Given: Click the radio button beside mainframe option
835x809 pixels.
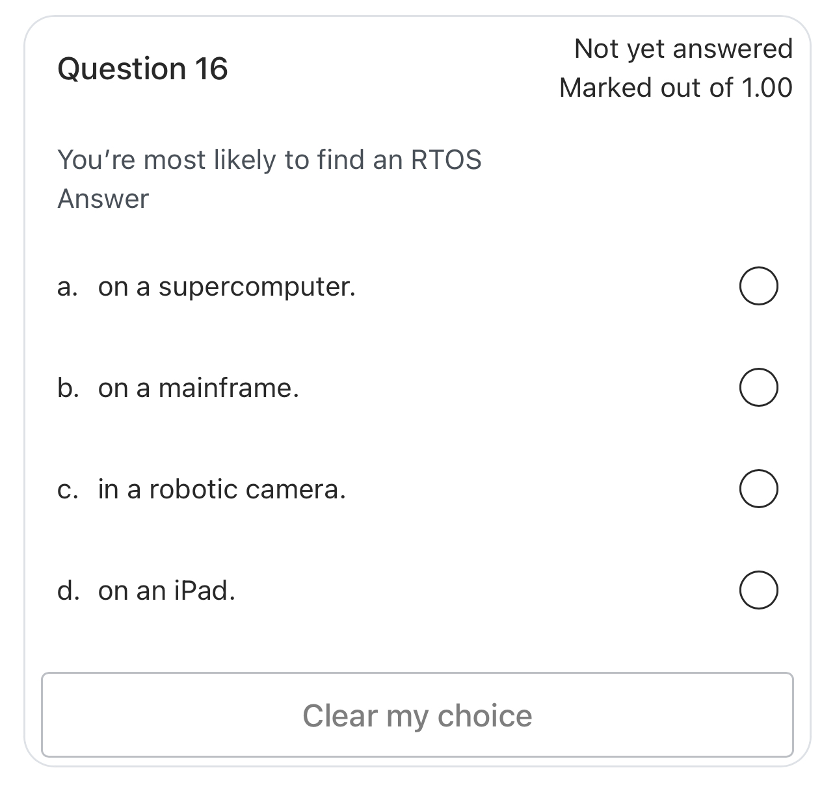Looking at the screenshot, I should tap(758, 387).
